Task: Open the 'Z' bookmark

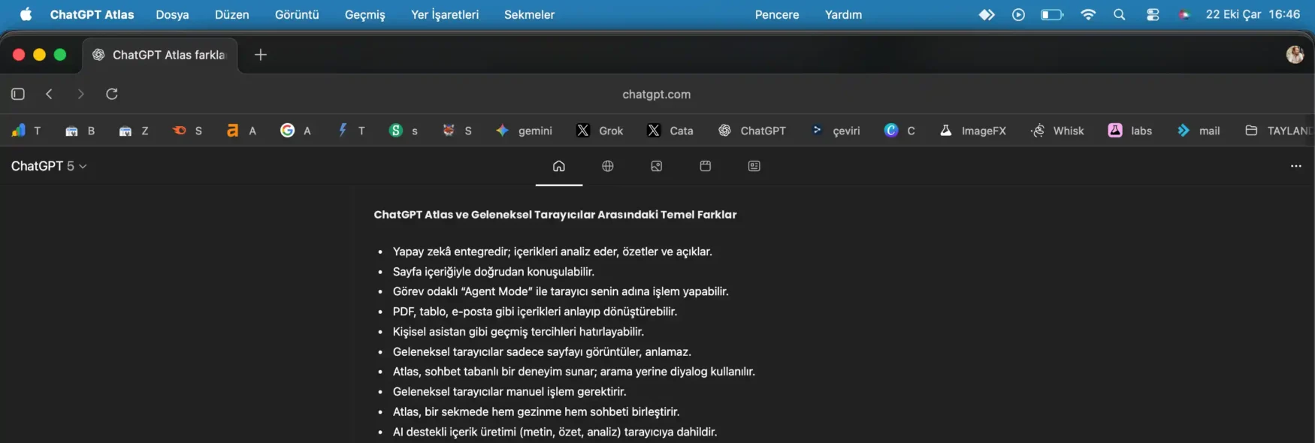Action: (x=134, y=131)
